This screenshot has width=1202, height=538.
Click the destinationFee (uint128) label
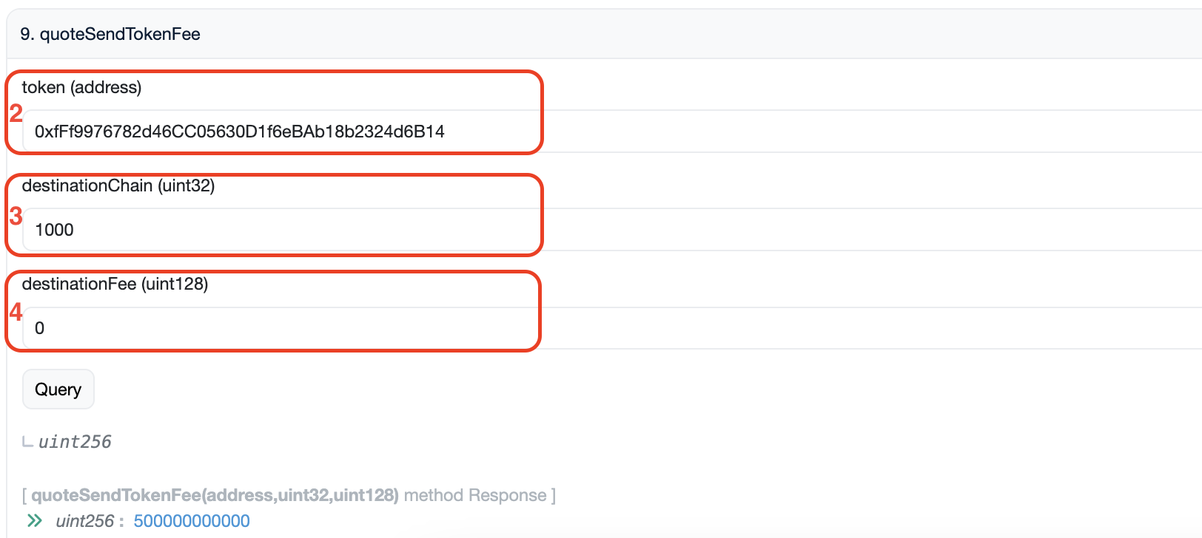click(115, 284)
